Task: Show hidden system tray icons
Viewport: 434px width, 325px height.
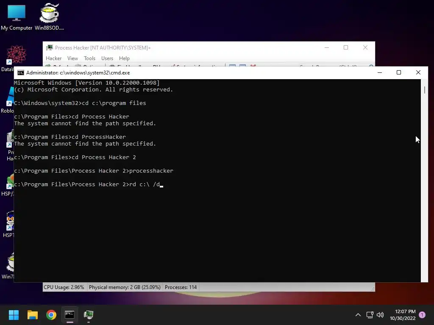Action: coord(358,315)
